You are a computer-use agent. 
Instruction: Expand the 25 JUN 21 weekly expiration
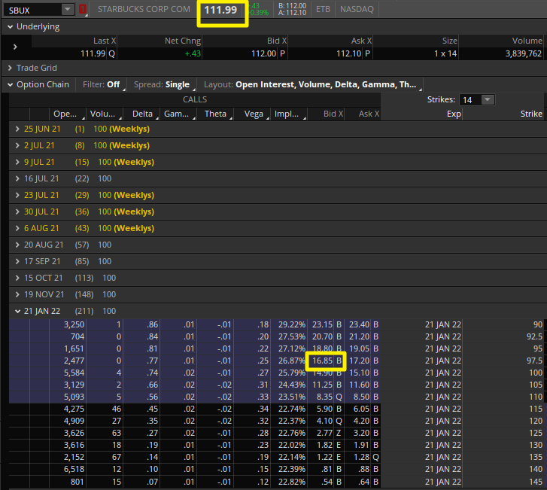[x=18, y=129]
